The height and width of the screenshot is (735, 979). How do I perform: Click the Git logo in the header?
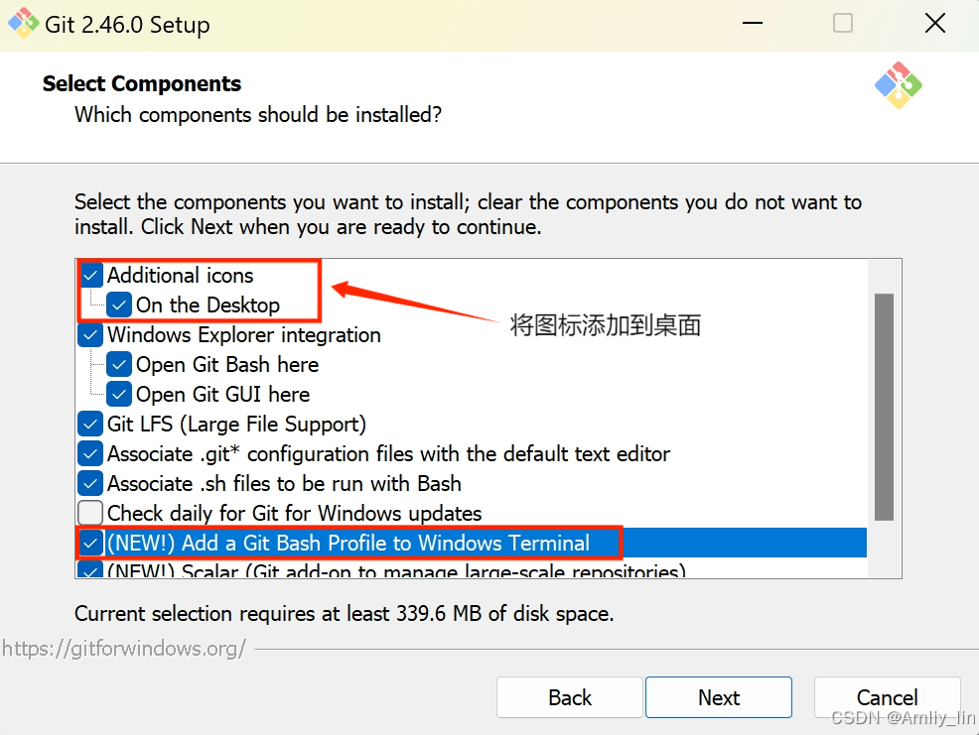click(898, 85)
